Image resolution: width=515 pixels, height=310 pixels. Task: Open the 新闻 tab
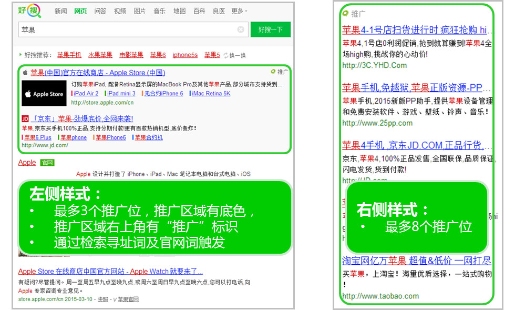tap(60, 11)
